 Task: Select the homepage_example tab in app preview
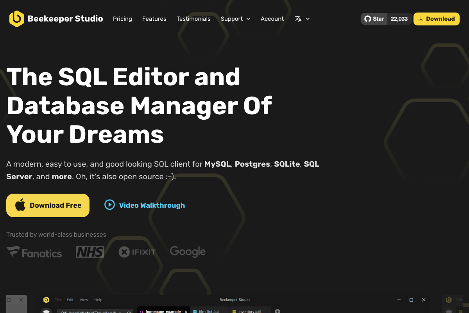click(x=162, y=311)
